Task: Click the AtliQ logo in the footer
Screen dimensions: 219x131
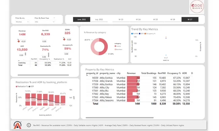Action: click(18, 125)
